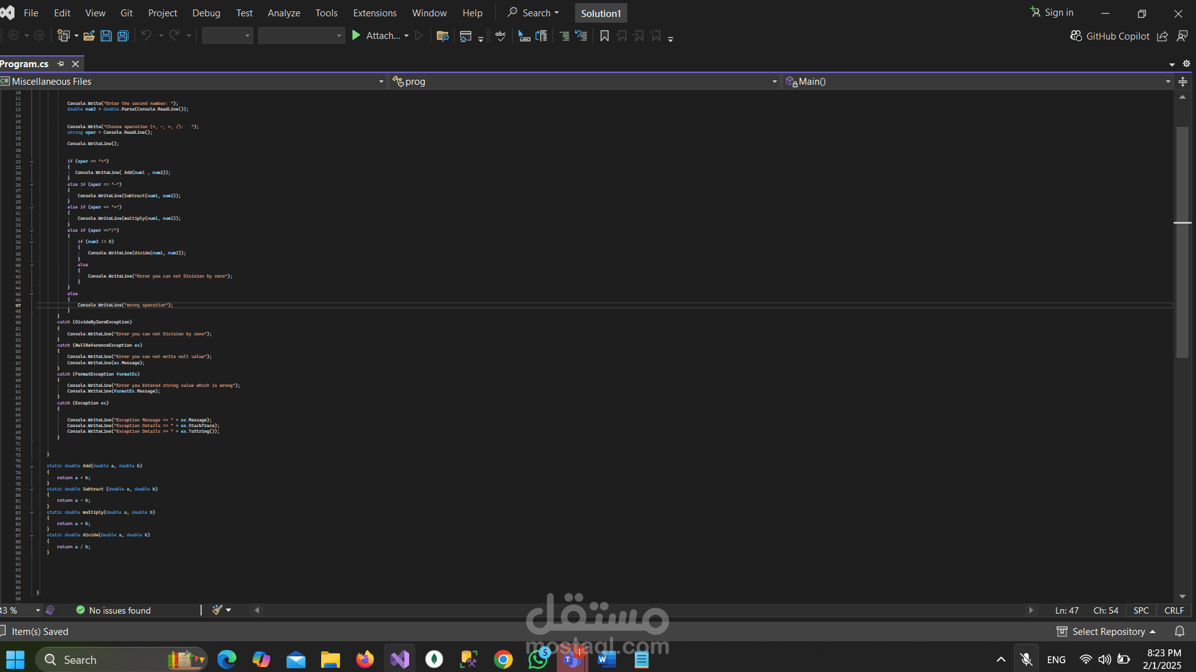Screen dimensions: 1196x672
Task: Open the document window settings gear
Action: (x=1187, y=63)
